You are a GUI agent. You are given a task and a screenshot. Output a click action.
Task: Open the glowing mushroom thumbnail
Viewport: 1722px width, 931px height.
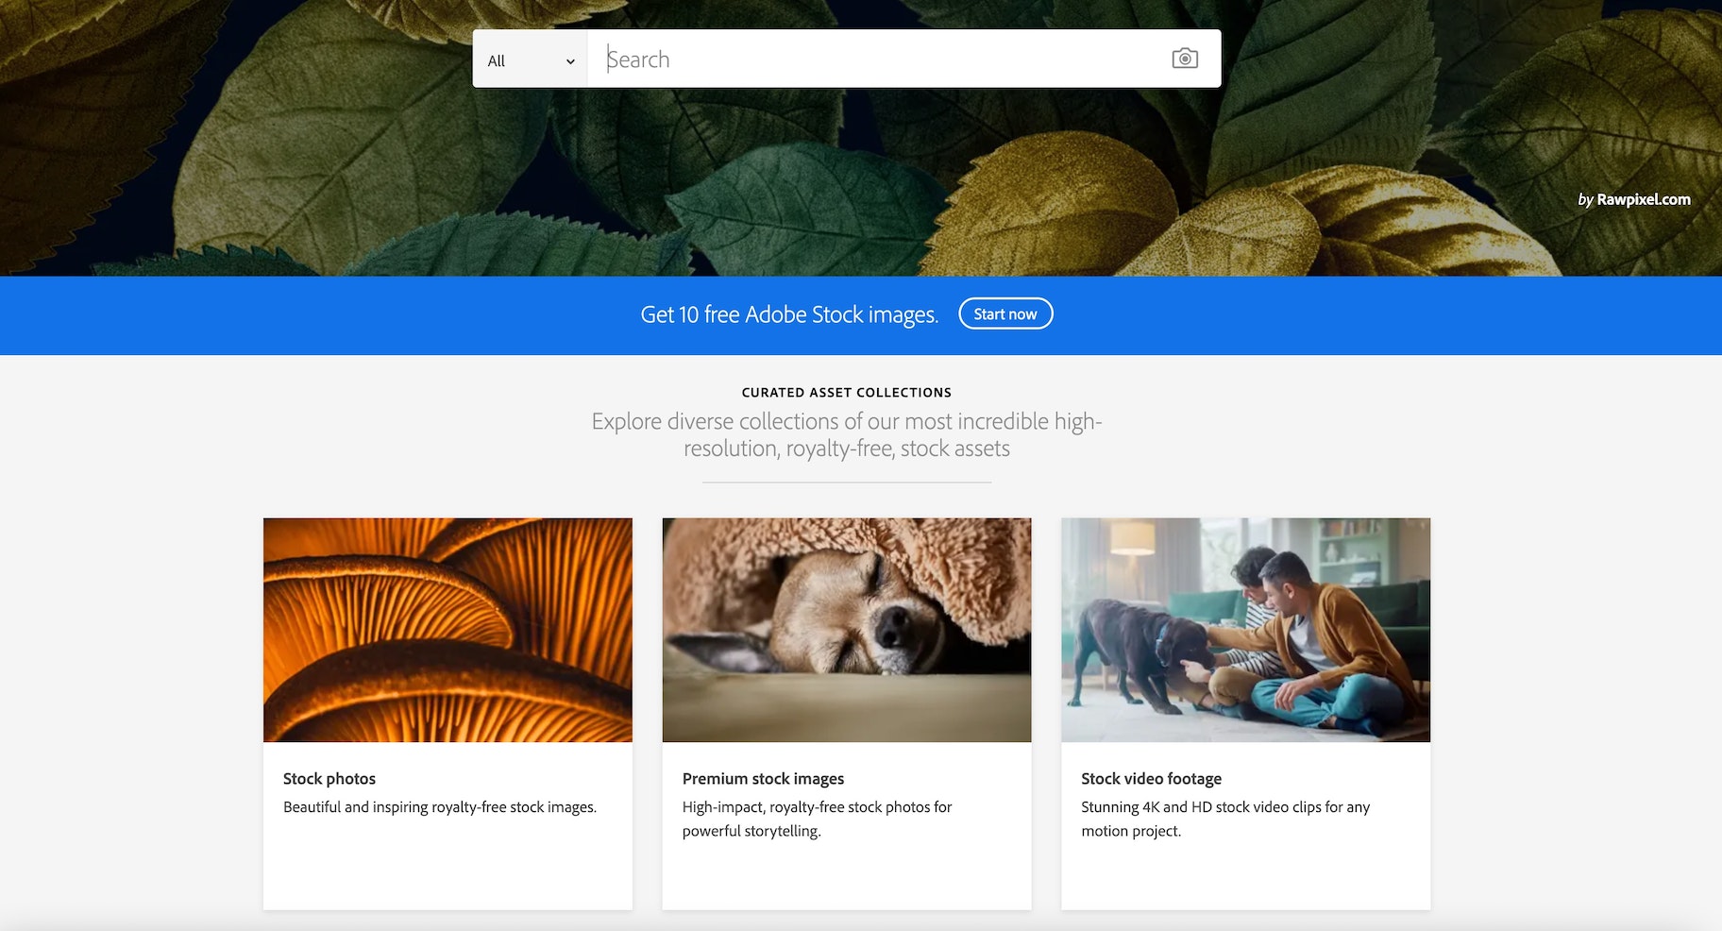click(x=447, y=630)
